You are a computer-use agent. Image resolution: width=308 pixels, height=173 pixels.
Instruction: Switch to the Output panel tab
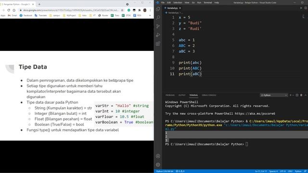[182, 95]
